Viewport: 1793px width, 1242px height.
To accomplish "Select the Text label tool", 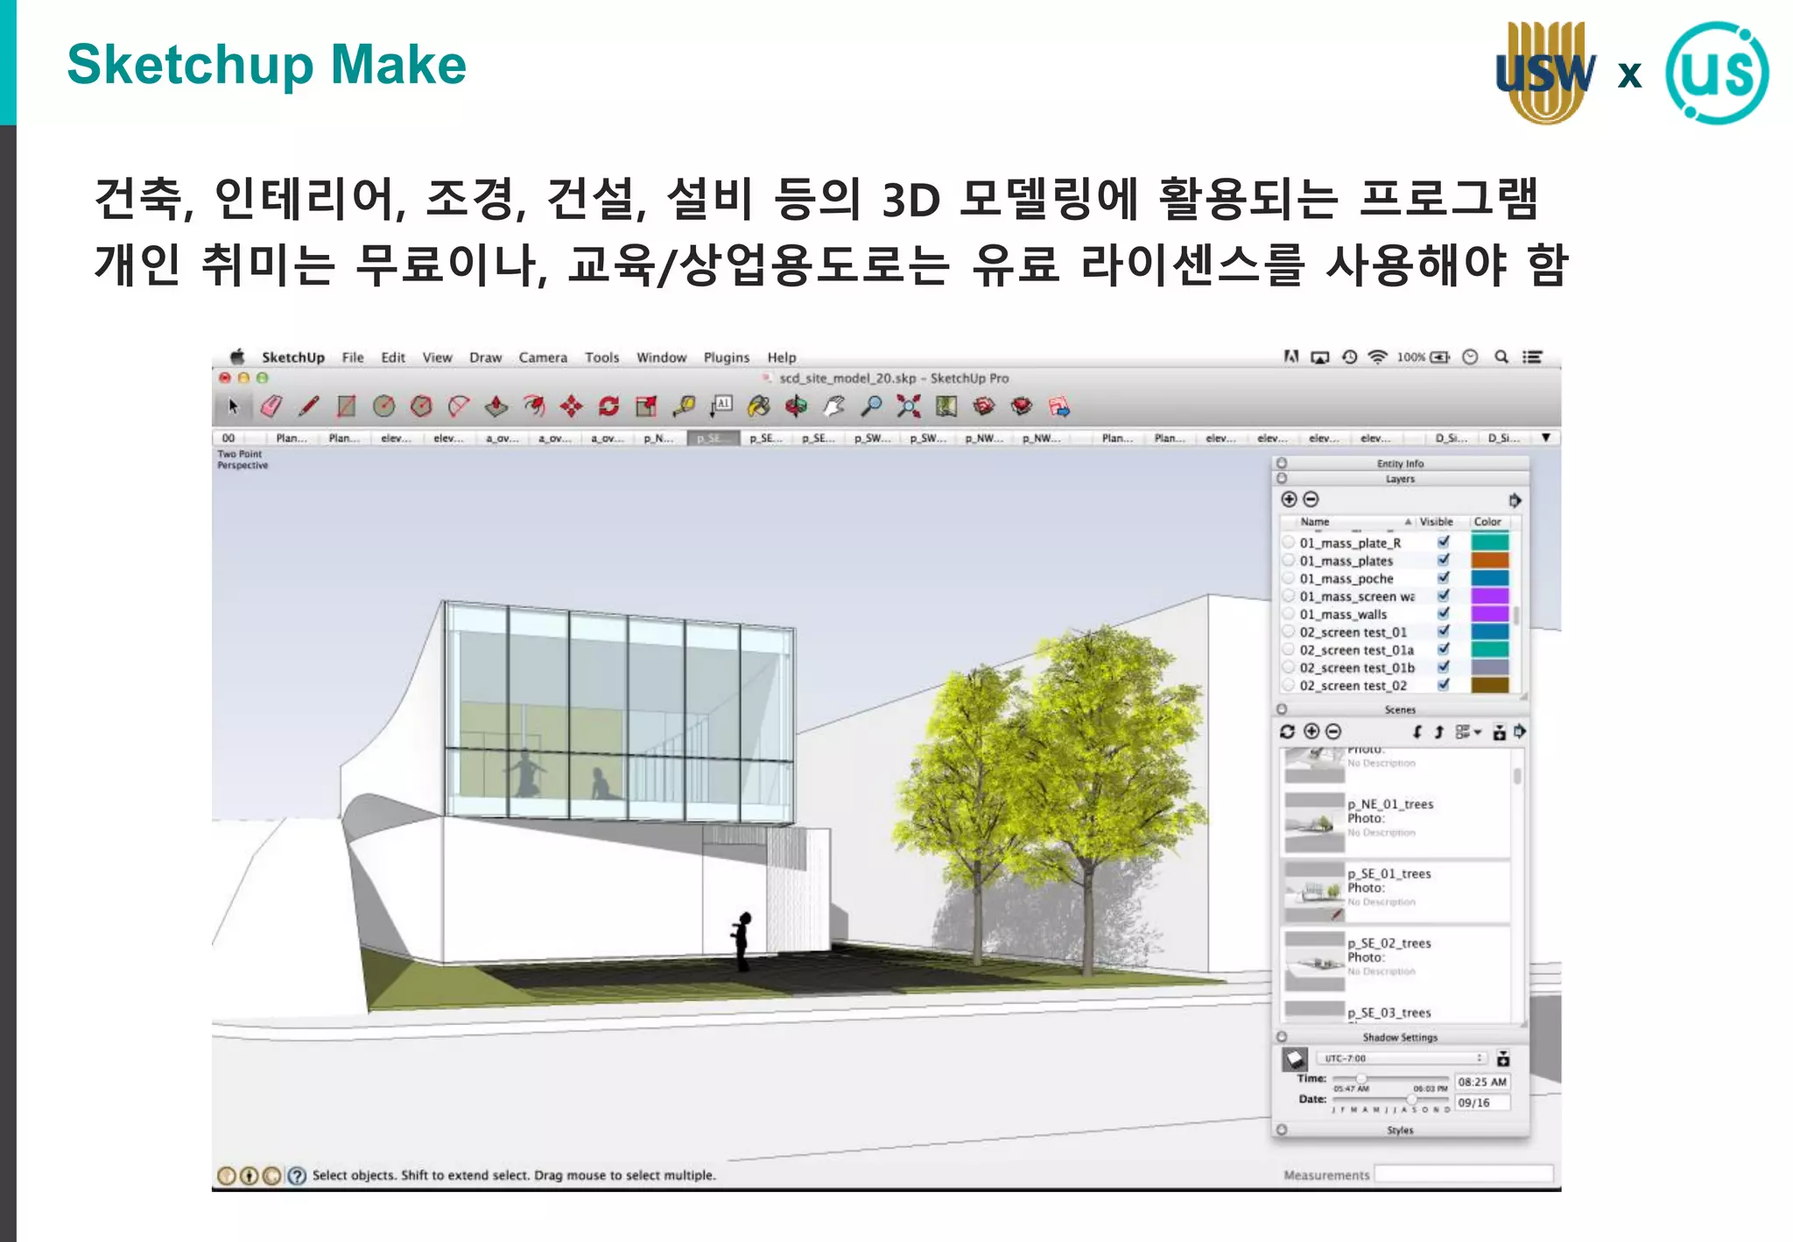I will click(721, 406).
